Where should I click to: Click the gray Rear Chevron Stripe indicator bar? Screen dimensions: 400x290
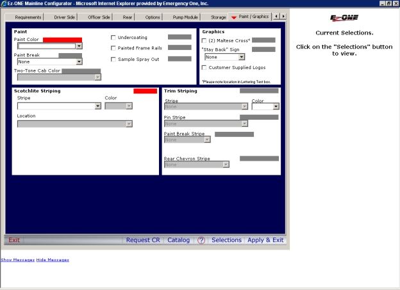pyautogui.click(x=259, y=159)
